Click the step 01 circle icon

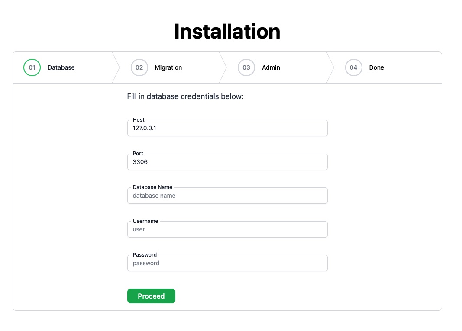[x=32, y=67]
